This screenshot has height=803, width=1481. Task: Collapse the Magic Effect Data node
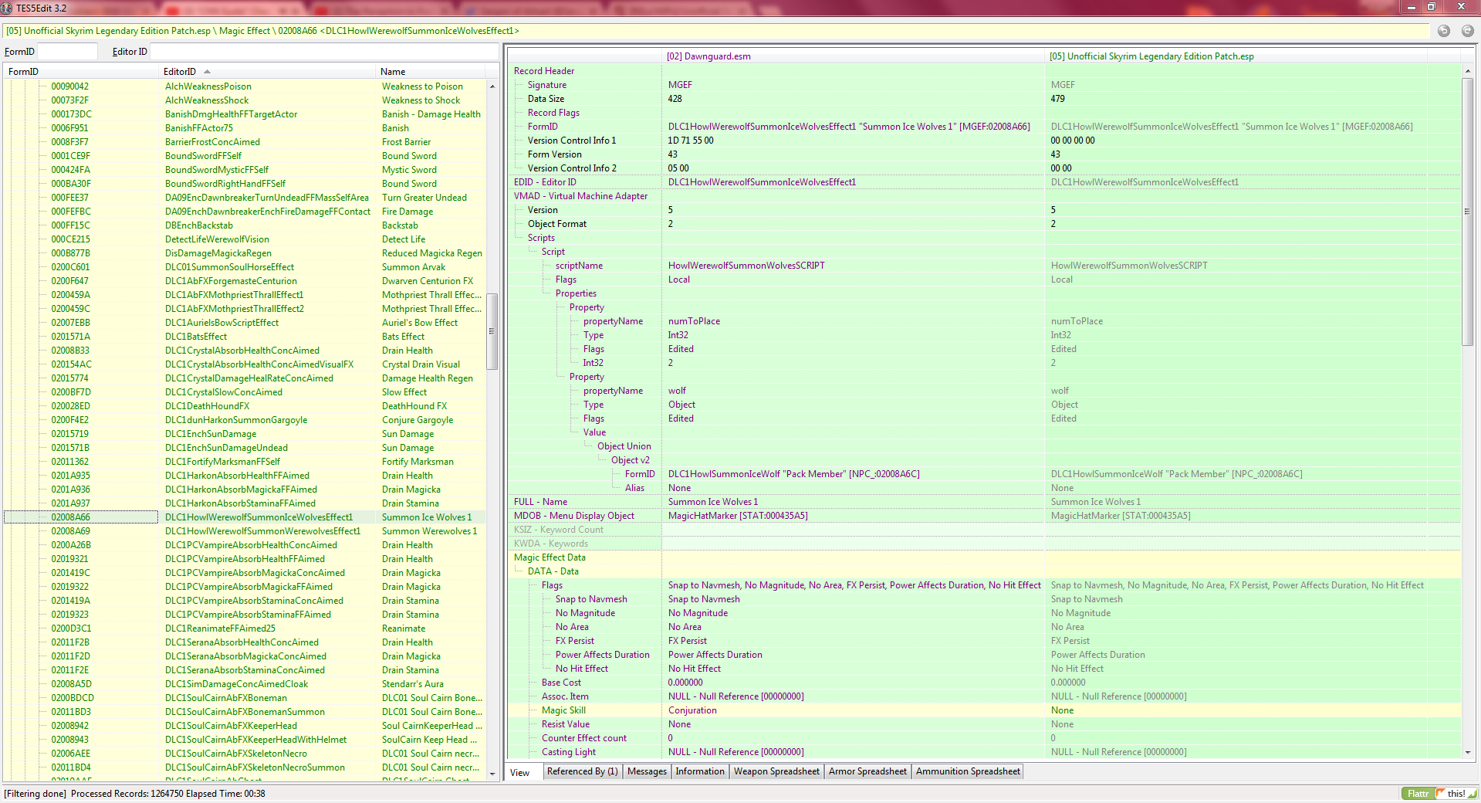click(549, 557)
